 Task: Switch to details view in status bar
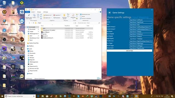tap(98, 78)
